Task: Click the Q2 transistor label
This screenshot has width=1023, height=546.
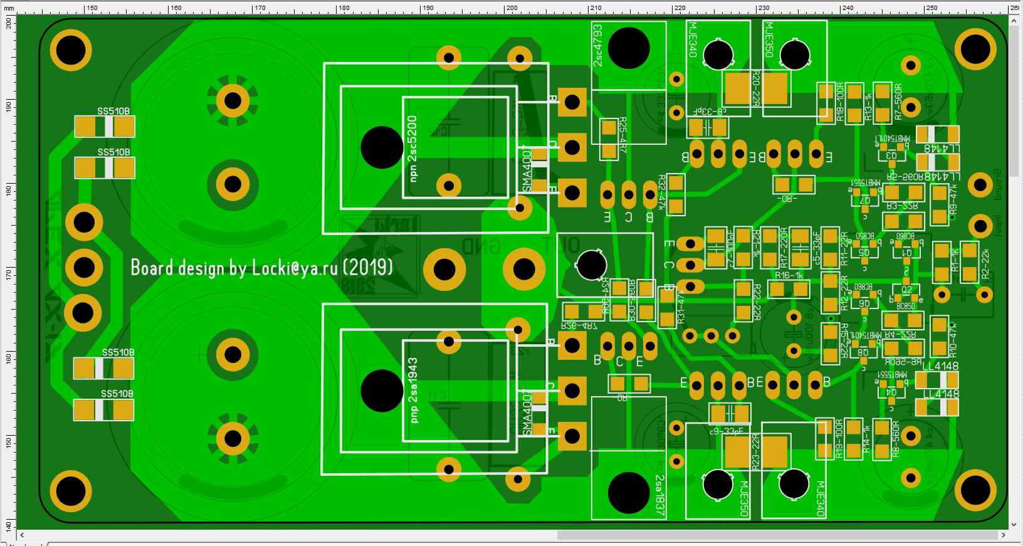Action: (907, 290)
